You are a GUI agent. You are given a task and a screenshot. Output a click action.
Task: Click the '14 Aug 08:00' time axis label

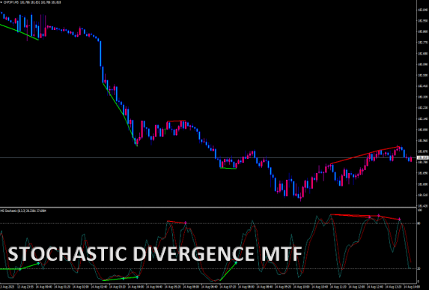246,287
